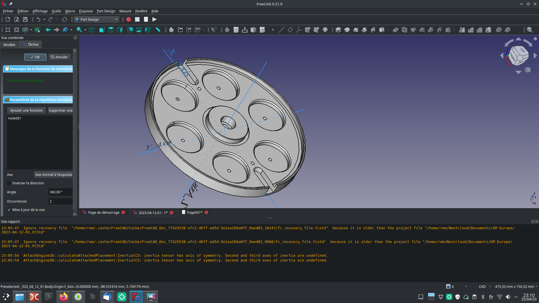This screenshot has height=303, width=539.
Task: Select the Mirrored transformation tool
Action: tap(462, 29)
